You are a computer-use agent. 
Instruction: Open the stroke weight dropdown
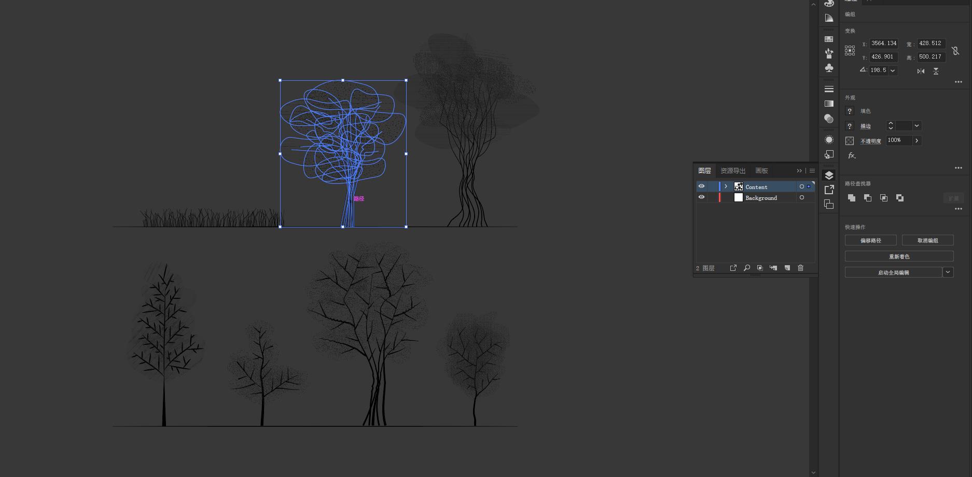917,126
